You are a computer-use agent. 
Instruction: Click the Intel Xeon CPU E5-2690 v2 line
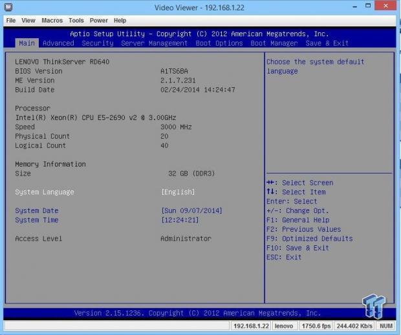pyautogui.click(x=96, y=117)
